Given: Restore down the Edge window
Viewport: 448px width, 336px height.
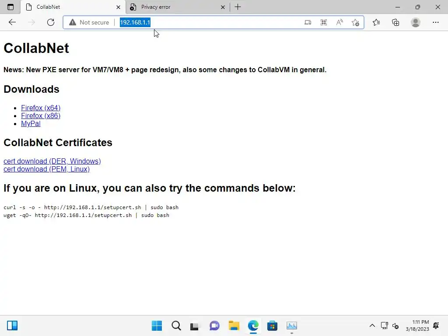Looking at the screenshot, I should (418, 7).
